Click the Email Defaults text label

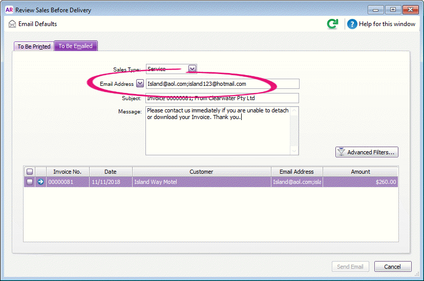pos(37,24)
